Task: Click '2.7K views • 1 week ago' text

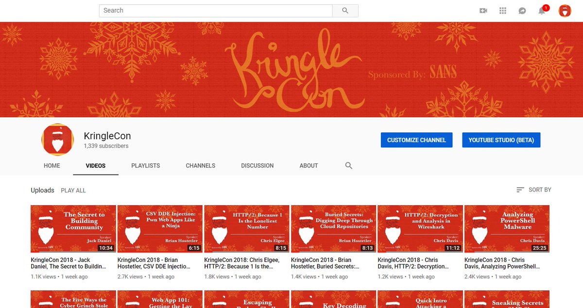Action: (146, 276)
